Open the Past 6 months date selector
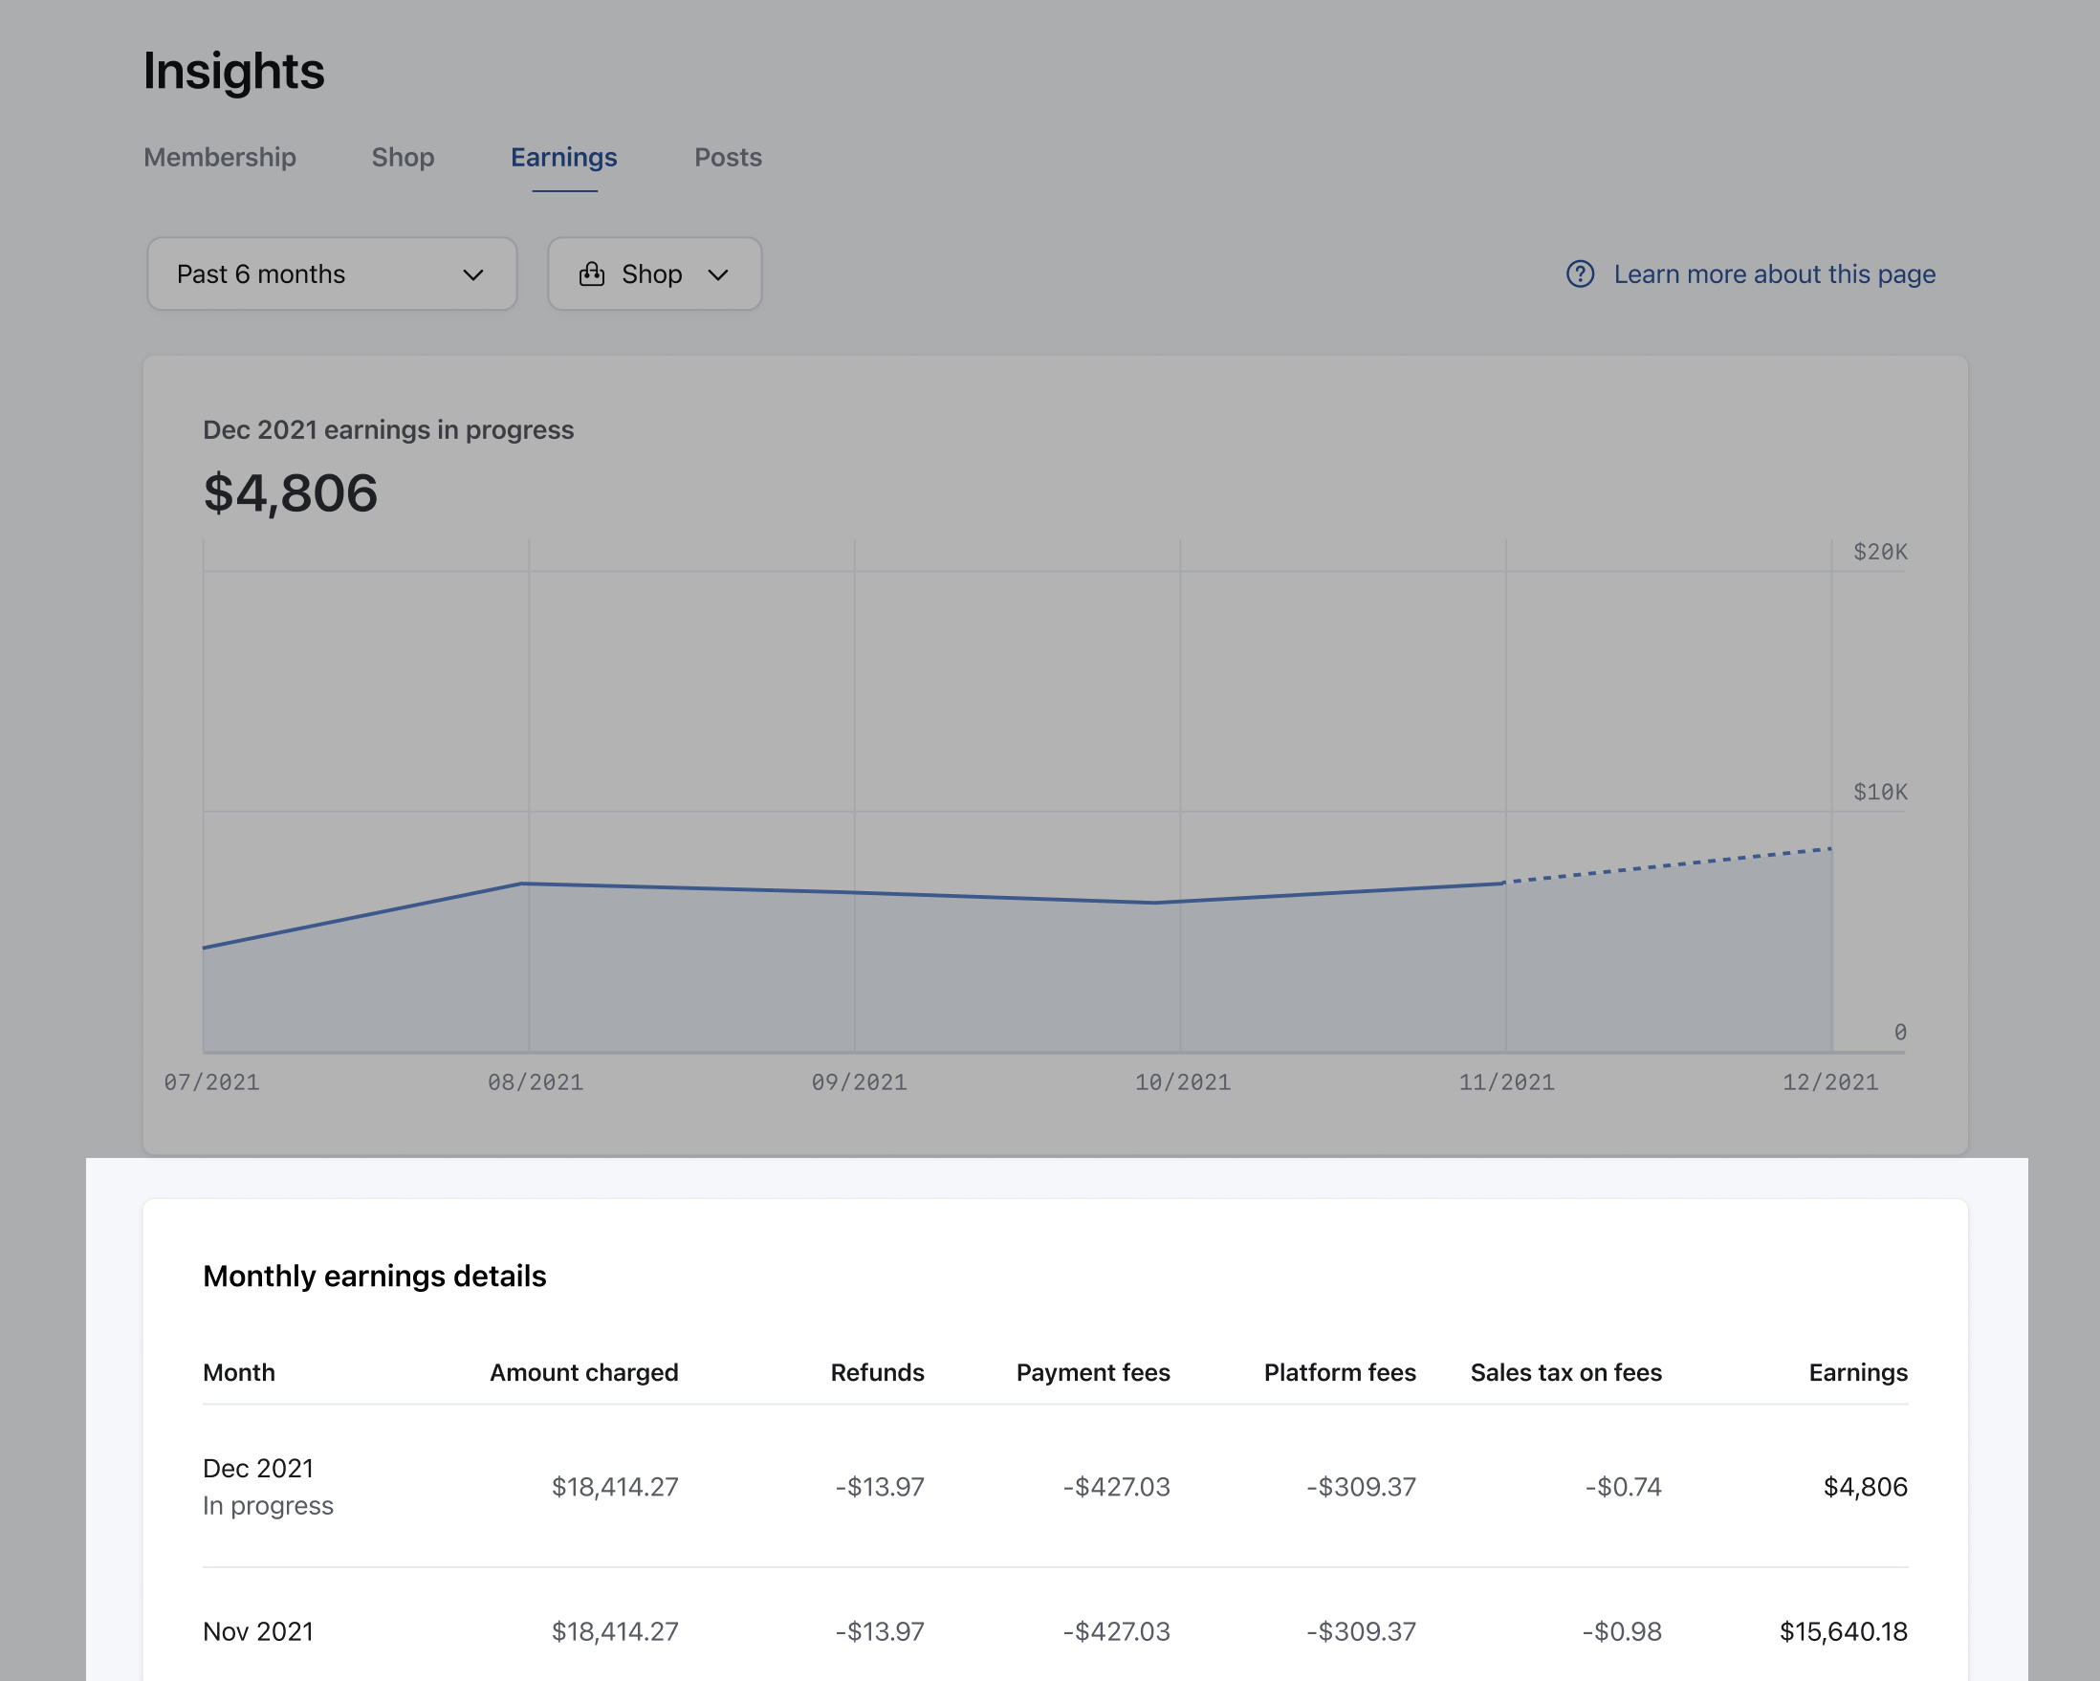This screenshot has width=2100, height=1681. pyautogui.click(x=331, y=273)
